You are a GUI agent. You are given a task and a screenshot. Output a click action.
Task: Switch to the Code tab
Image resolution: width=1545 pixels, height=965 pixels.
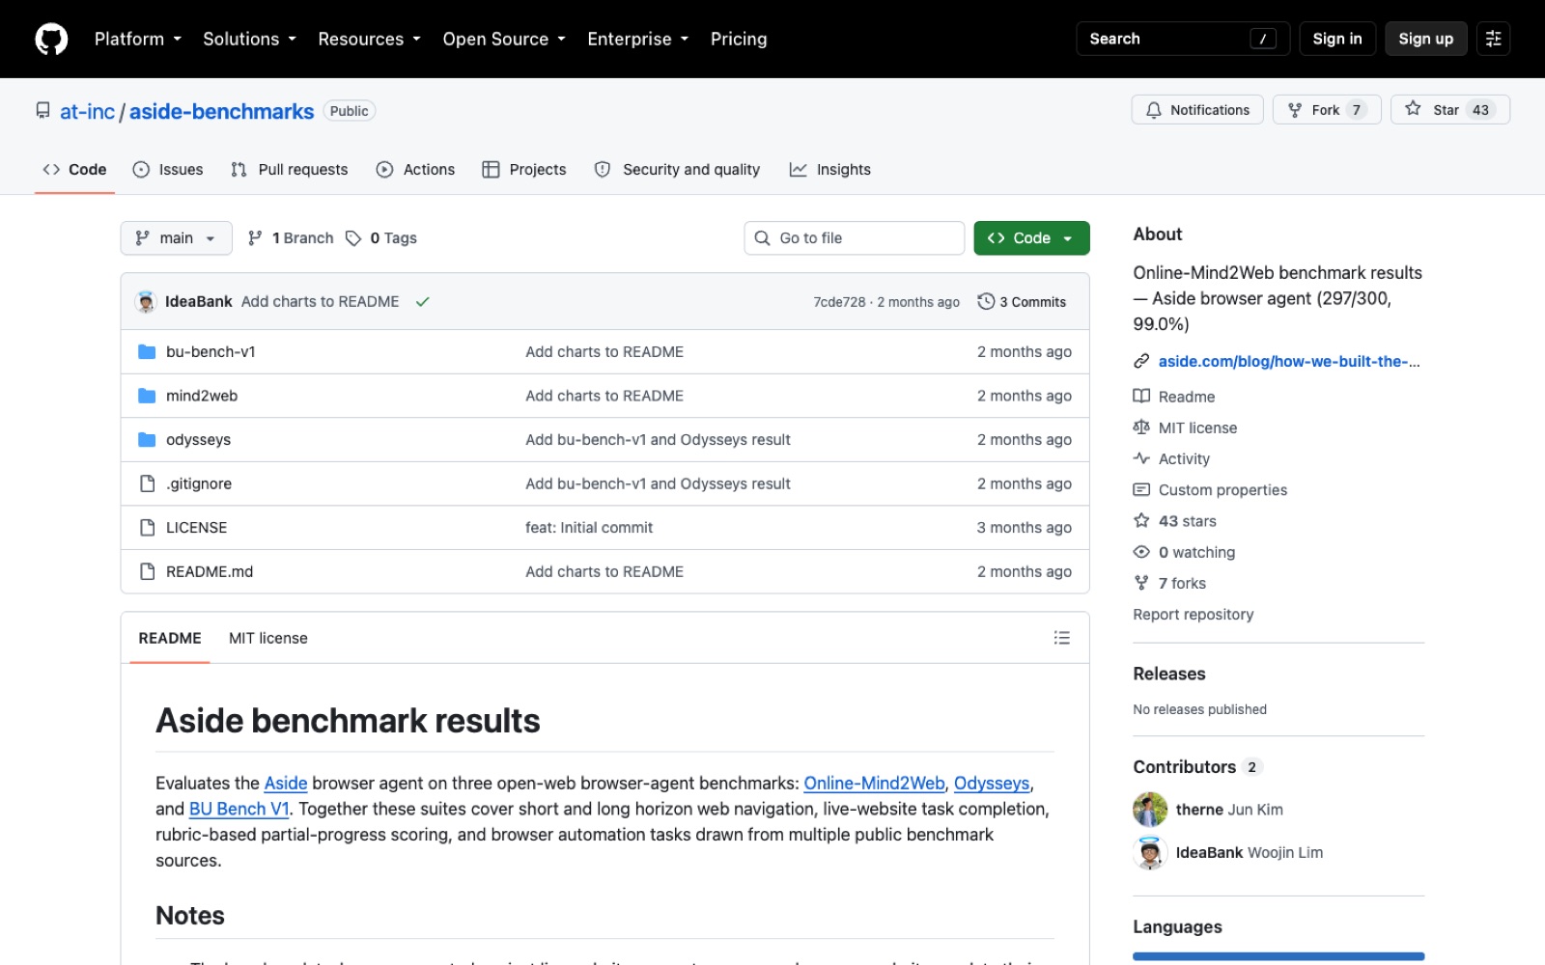click(74, 170)
